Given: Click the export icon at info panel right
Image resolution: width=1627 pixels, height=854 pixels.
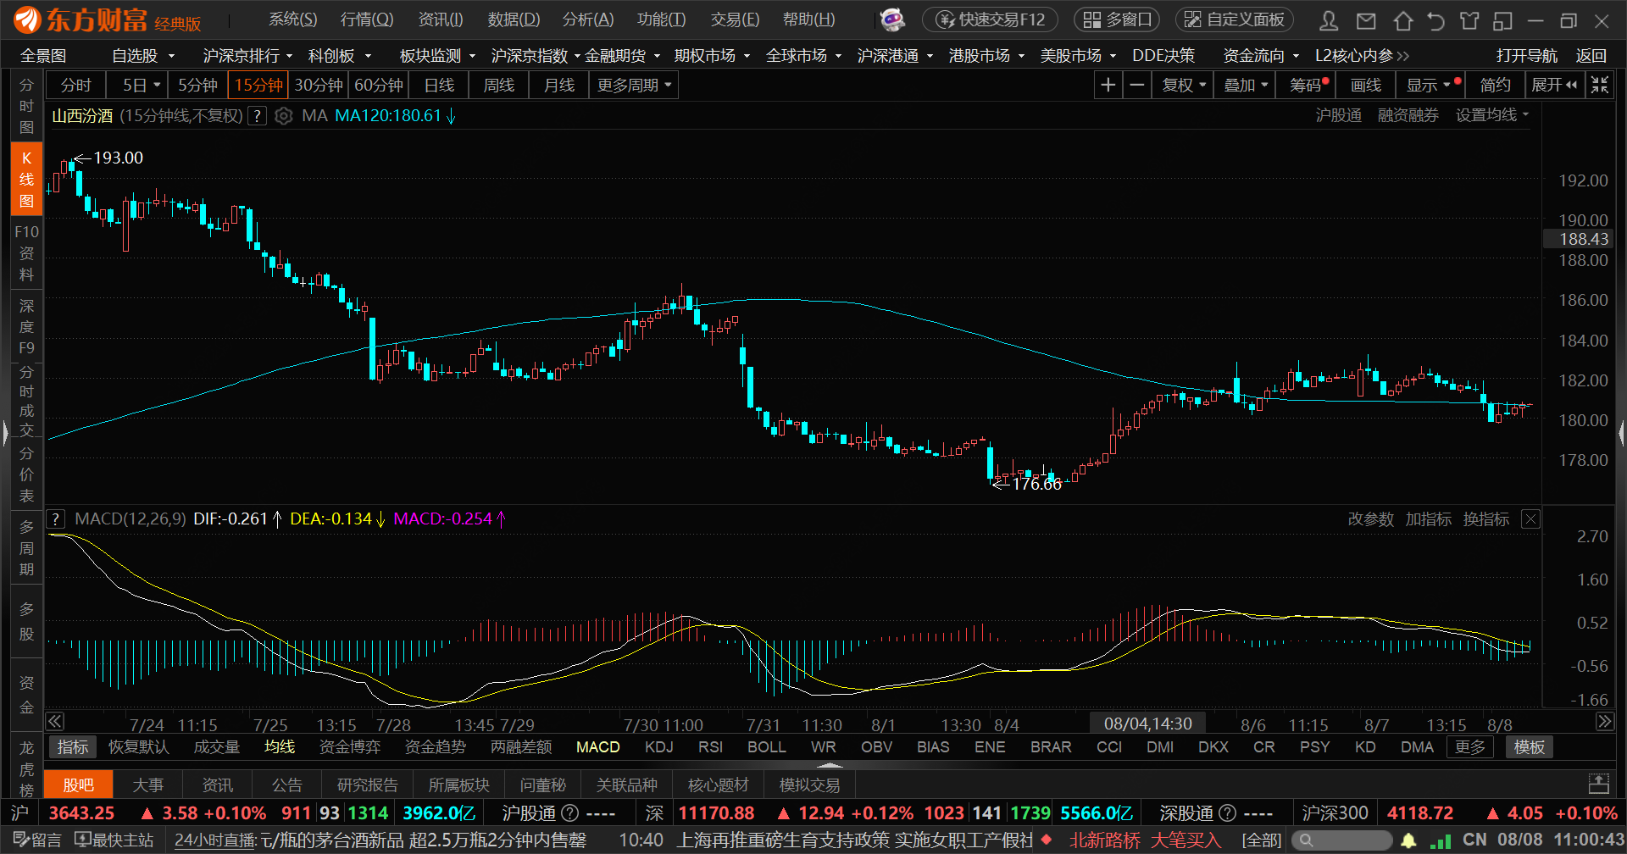Looking at the screenshot, I should [1599, 784].
